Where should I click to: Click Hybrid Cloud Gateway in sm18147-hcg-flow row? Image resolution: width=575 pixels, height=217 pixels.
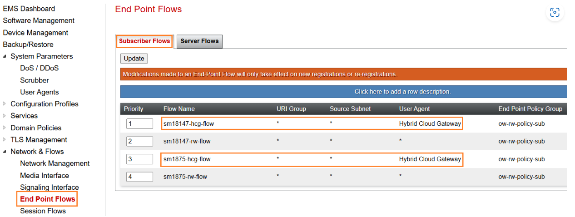(x=430, y=123)
